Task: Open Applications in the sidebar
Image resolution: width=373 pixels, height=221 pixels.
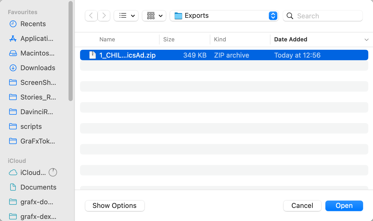Action: [37, 38]
